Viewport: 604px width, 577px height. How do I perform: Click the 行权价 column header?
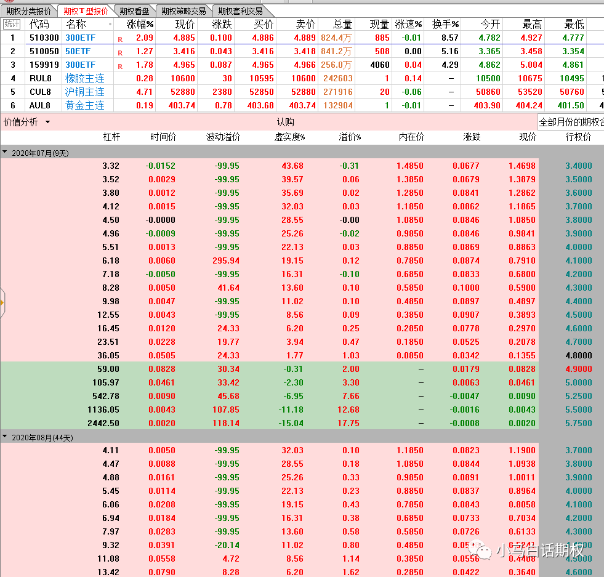(578, 137)
